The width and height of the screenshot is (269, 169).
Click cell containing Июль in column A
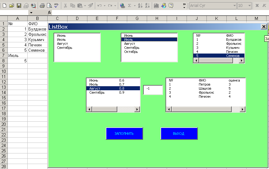tap(17, 55)
